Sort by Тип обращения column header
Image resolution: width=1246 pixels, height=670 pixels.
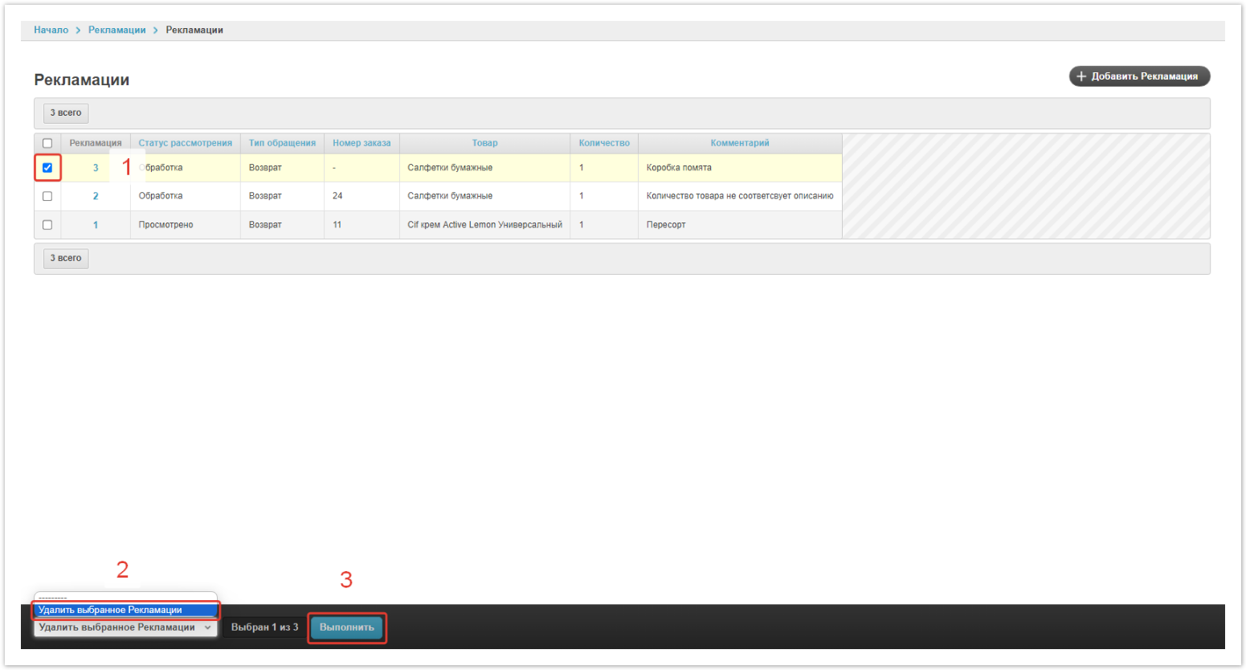coord(282,143)
